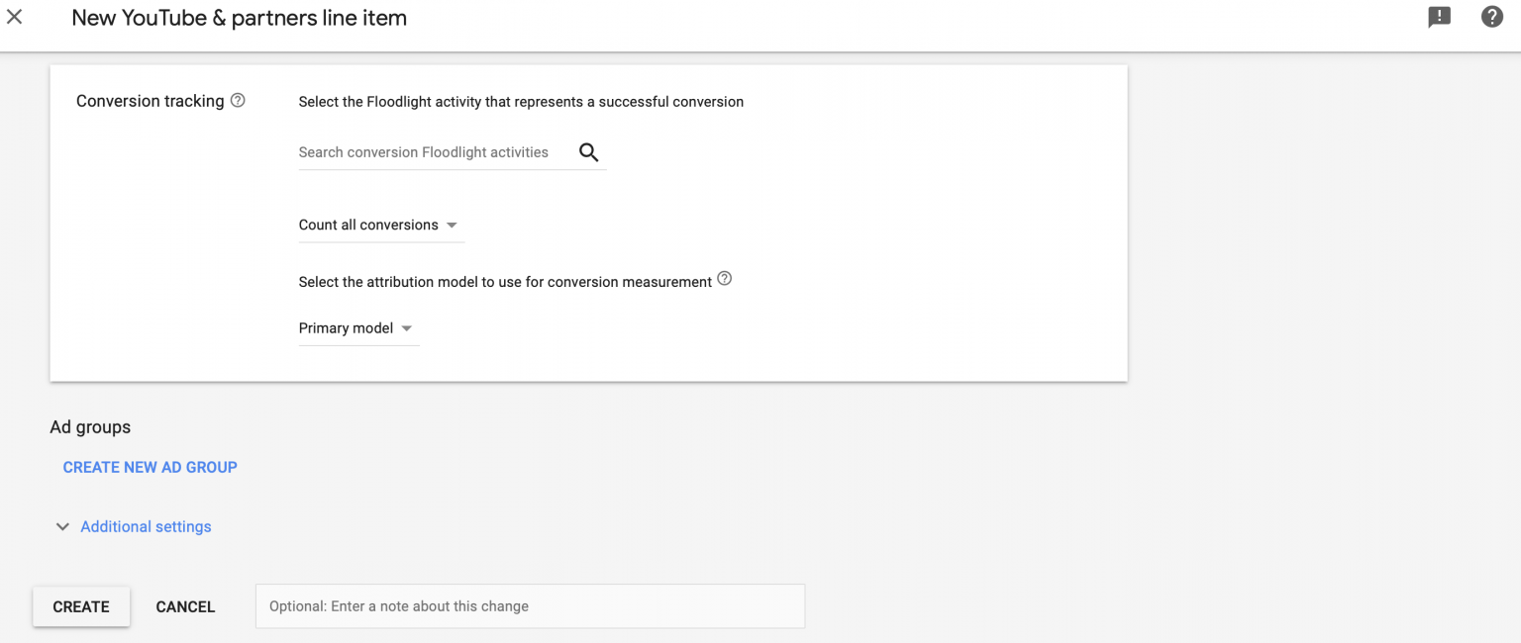Select the Additional settings link text
The width and height of the screenshot is (1521, 643).
(x=146, y=526)
